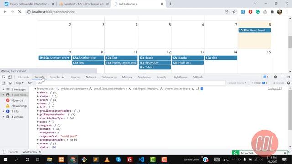The height and width of the screenshot is (164, 292).
Task: Open the 'Hadi test' calendar event
Action: pyautogui.click(x=188, y=63)
